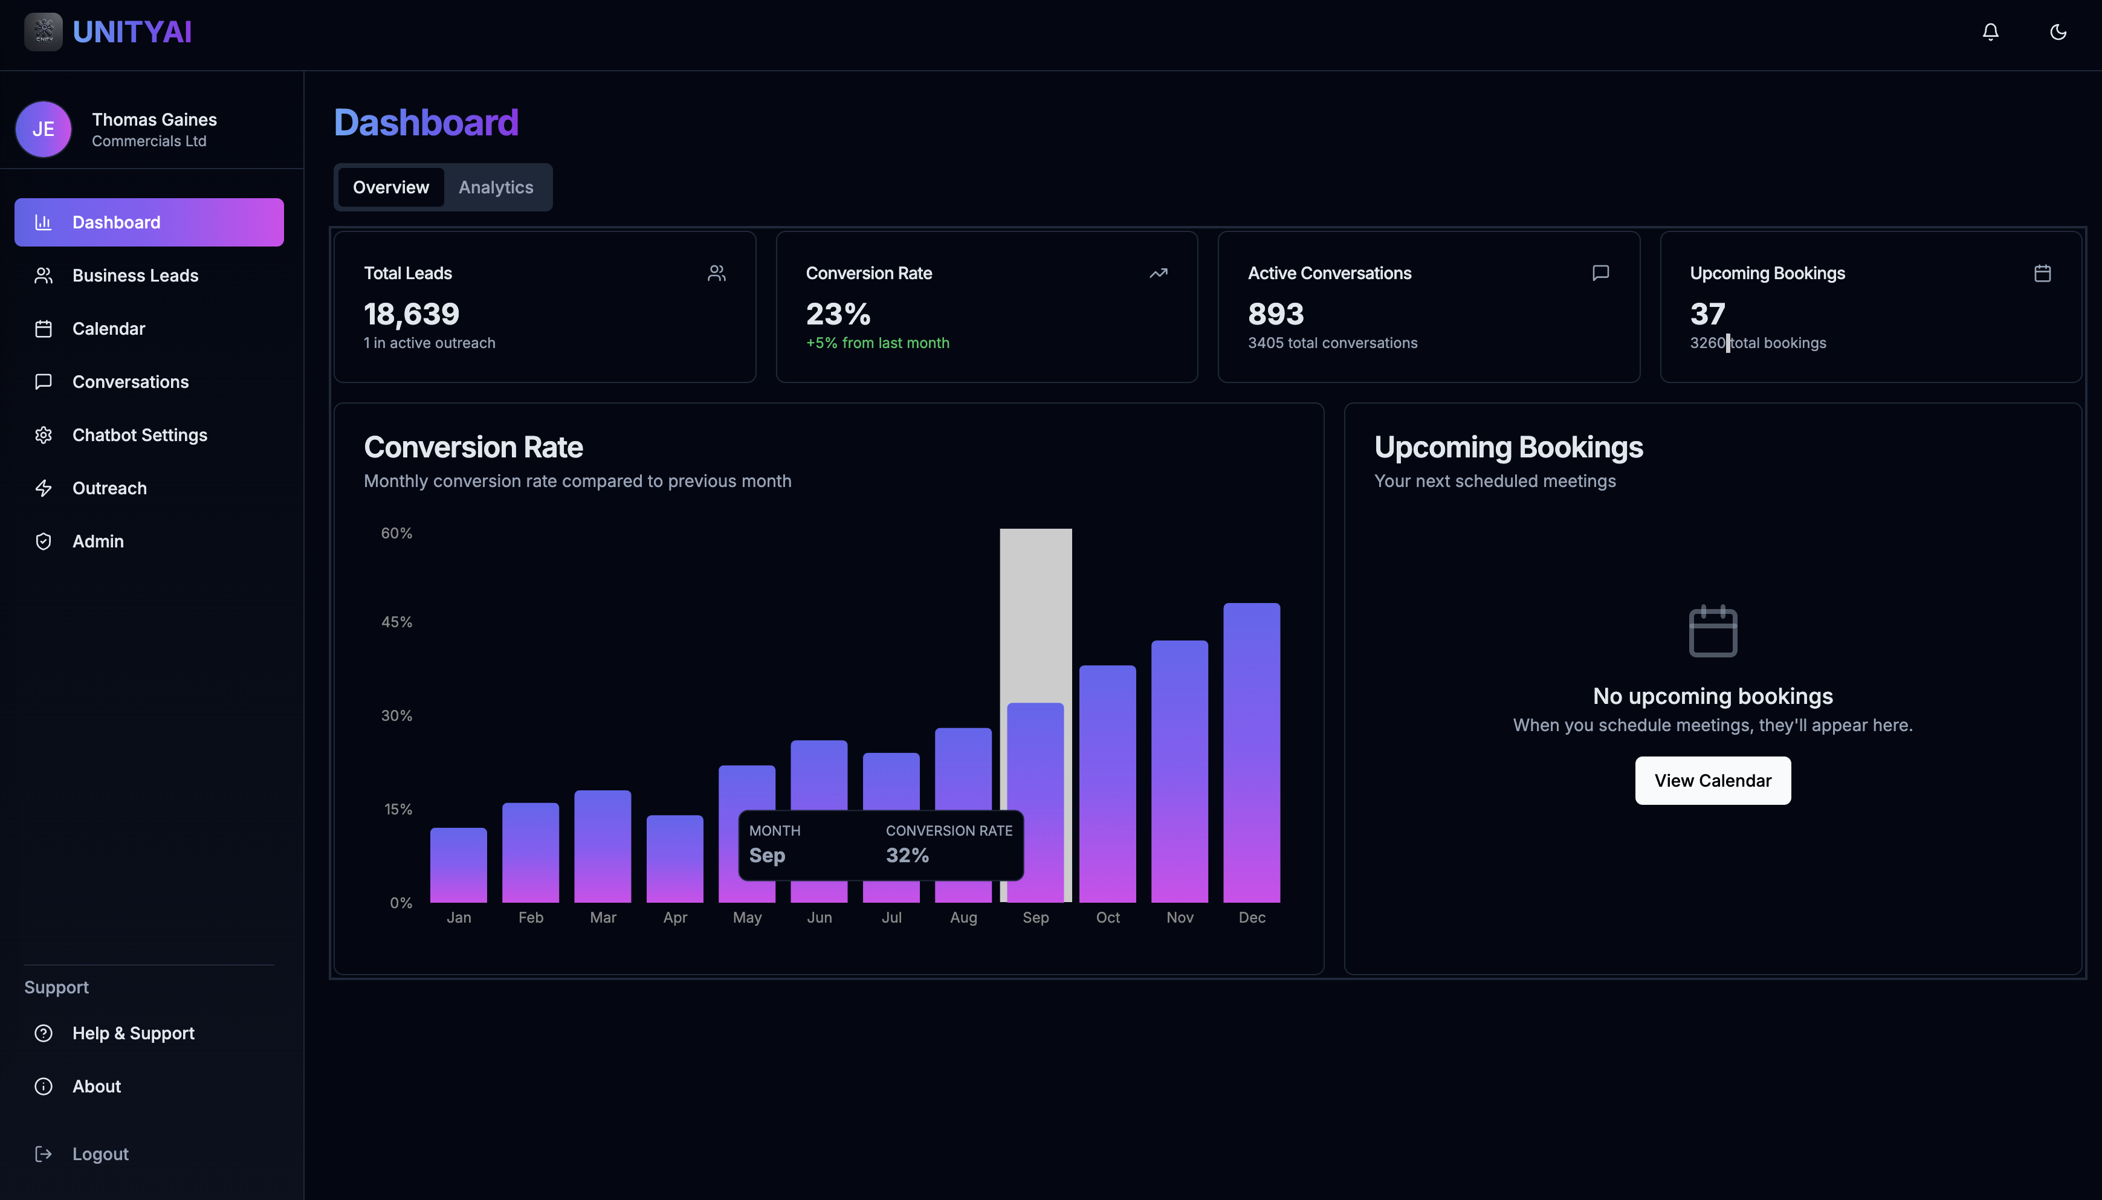The image size is (2102, 1200).
Task: Select the Overview tab
Action: coord(390,187)
